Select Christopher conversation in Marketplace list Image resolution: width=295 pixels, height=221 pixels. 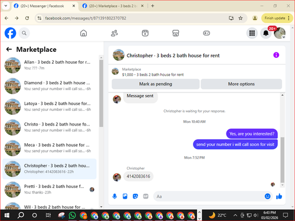click(50, 169)
